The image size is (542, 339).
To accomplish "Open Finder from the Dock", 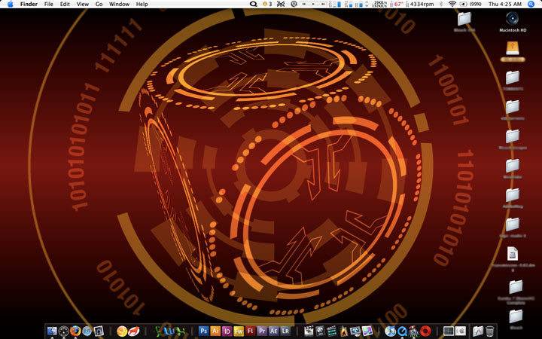I will [x=52, y=331].
